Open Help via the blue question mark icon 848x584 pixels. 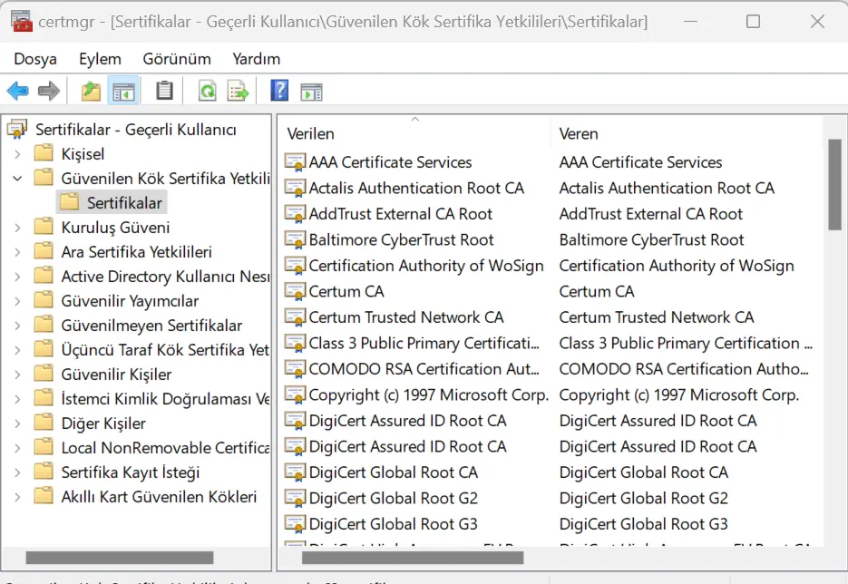coord(280,91)
